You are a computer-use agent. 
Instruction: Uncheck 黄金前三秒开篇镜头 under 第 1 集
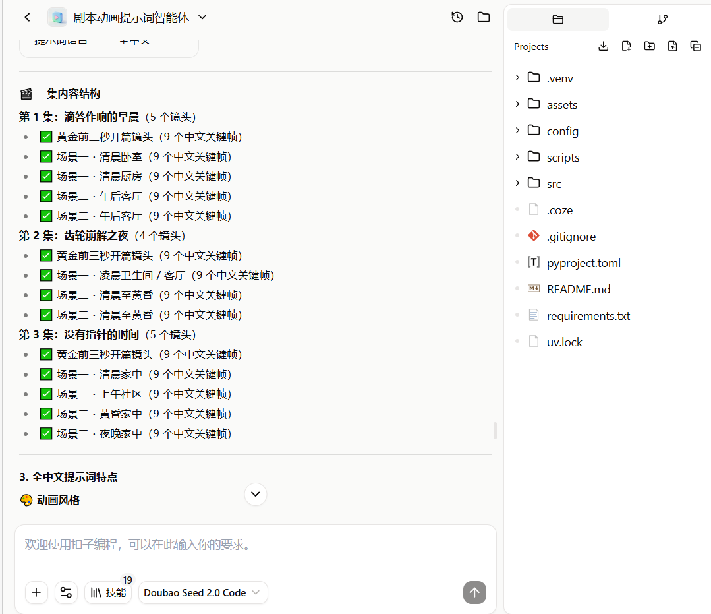click(x=45, y=136)
